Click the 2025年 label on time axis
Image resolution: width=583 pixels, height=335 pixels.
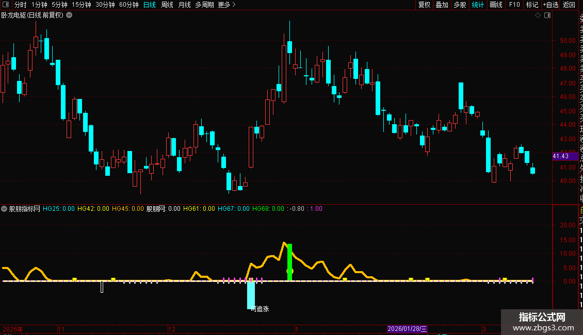[13, 329]
